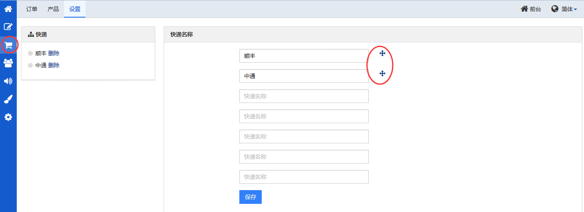
Task: Open the gear settings sidebar icon
Action: (8, 117)
